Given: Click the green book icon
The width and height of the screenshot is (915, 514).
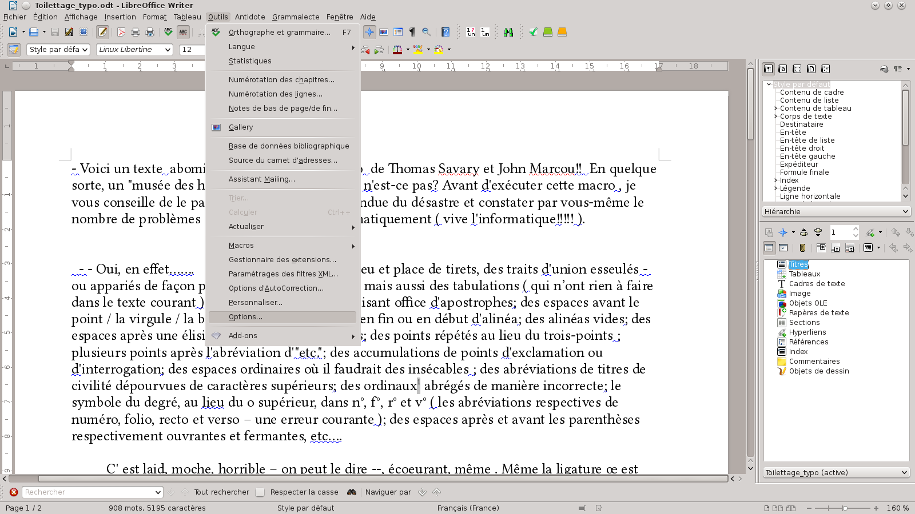Looking at the screenshot, I should point(548,32).
